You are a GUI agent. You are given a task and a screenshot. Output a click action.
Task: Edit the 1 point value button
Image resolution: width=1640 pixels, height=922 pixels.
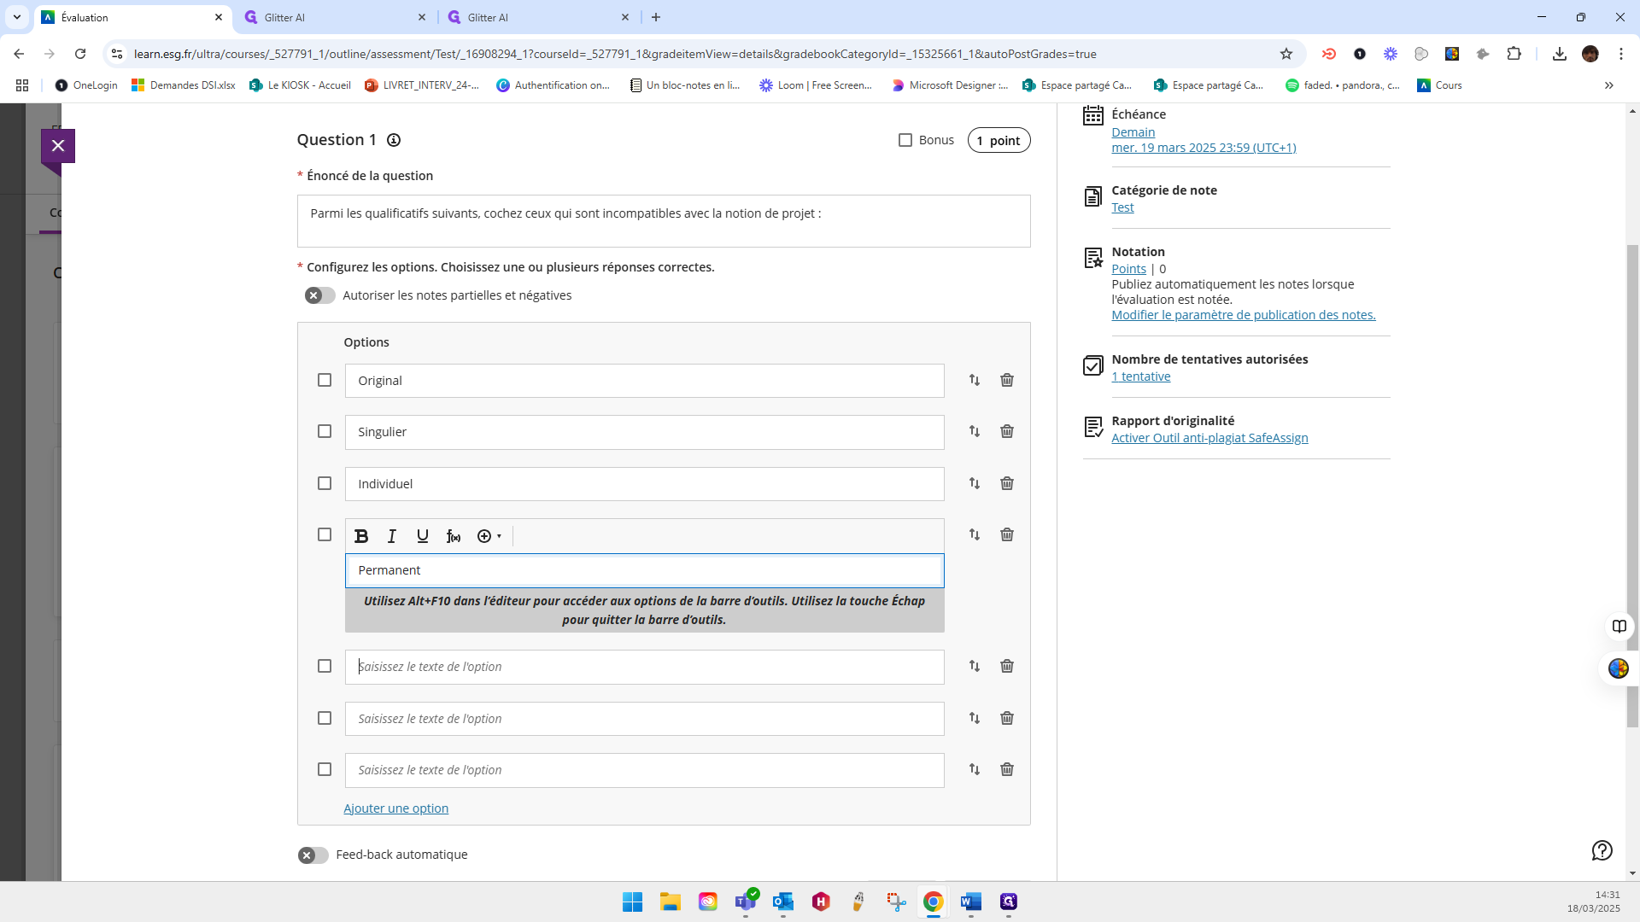pos(999,140)
